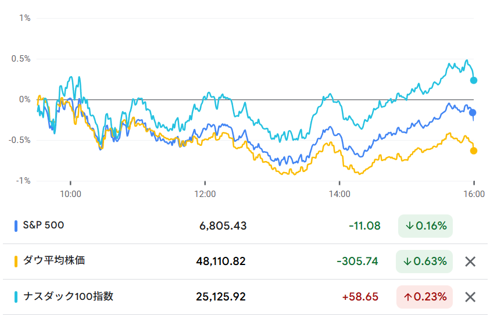Viewport: 490px width, 315px height.
Task: Click the 10:00 time axis label
Action: (x=70, y=193)
